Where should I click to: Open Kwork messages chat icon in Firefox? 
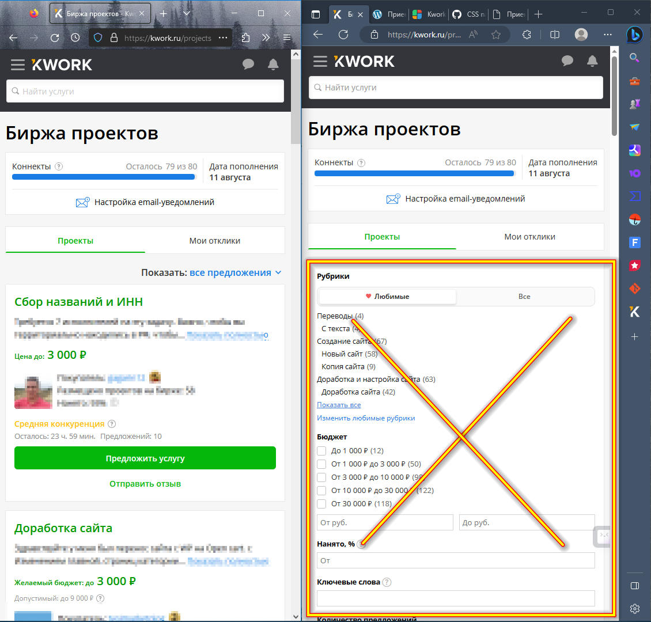[248, 65]
